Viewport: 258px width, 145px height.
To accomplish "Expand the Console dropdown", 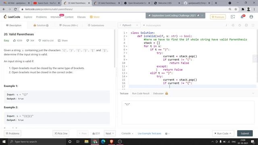I will pyautogui.click(x=127, y=133).
